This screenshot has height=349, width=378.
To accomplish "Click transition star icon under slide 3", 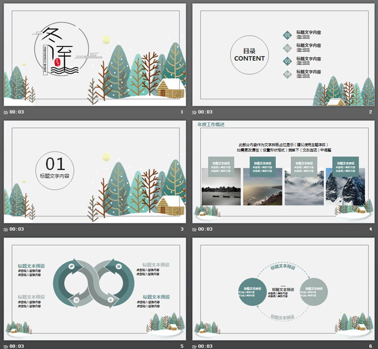I will point(6,229).
